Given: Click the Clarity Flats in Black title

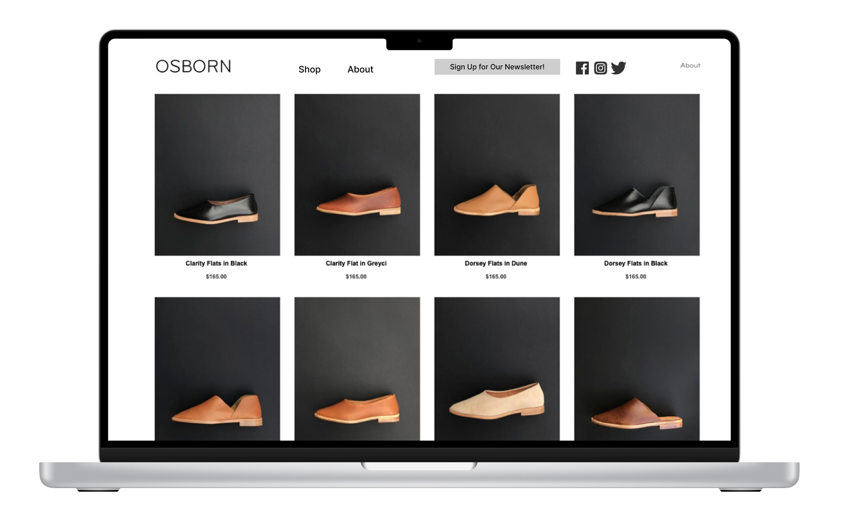Looking at the screenshot, I should tap(216, 264).
